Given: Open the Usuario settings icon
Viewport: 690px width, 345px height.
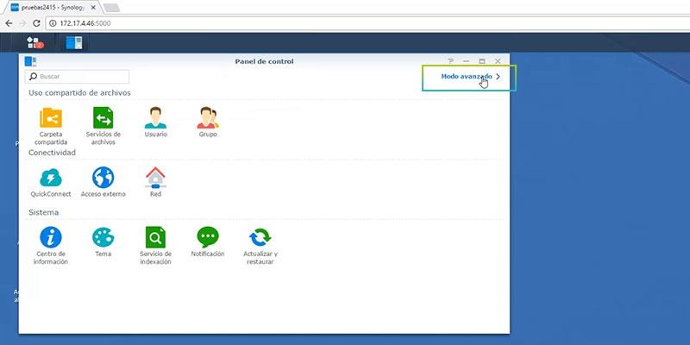Looking at the screenshot, I should [x=156, y=117].
